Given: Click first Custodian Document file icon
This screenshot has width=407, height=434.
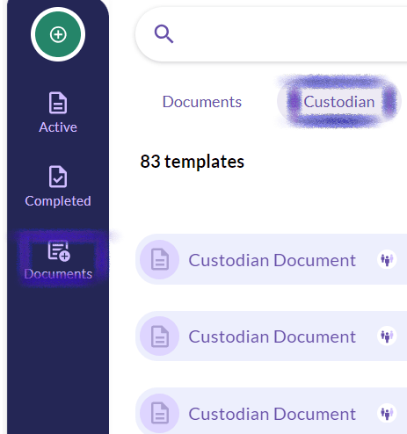Looking at the screenshot, I should pos(159,259).
